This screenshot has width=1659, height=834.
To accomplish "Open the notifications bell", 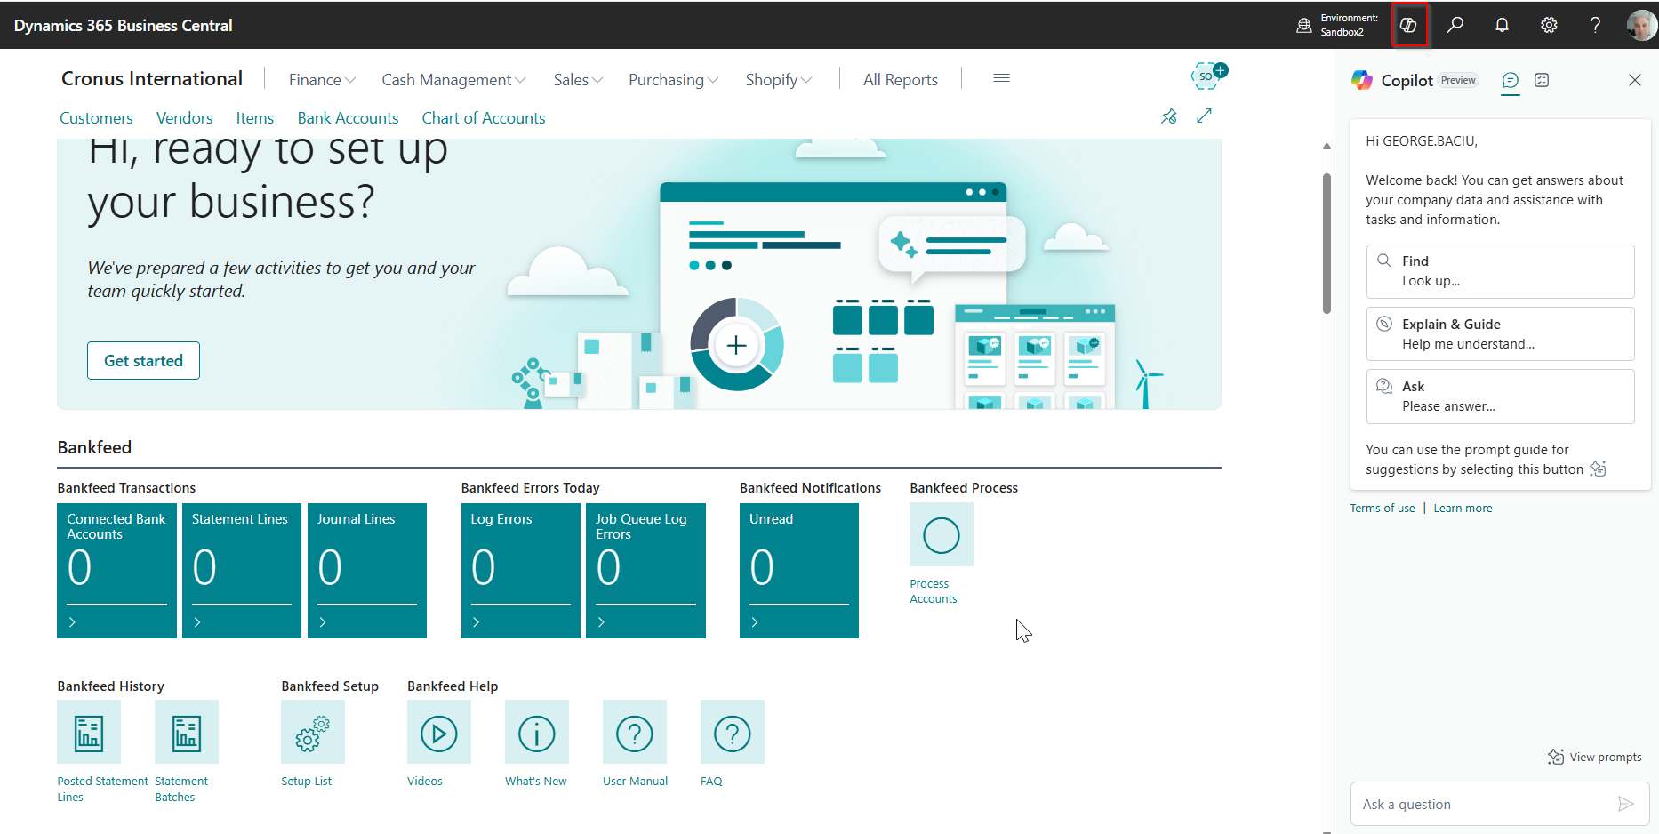I will pos(1502,25).
